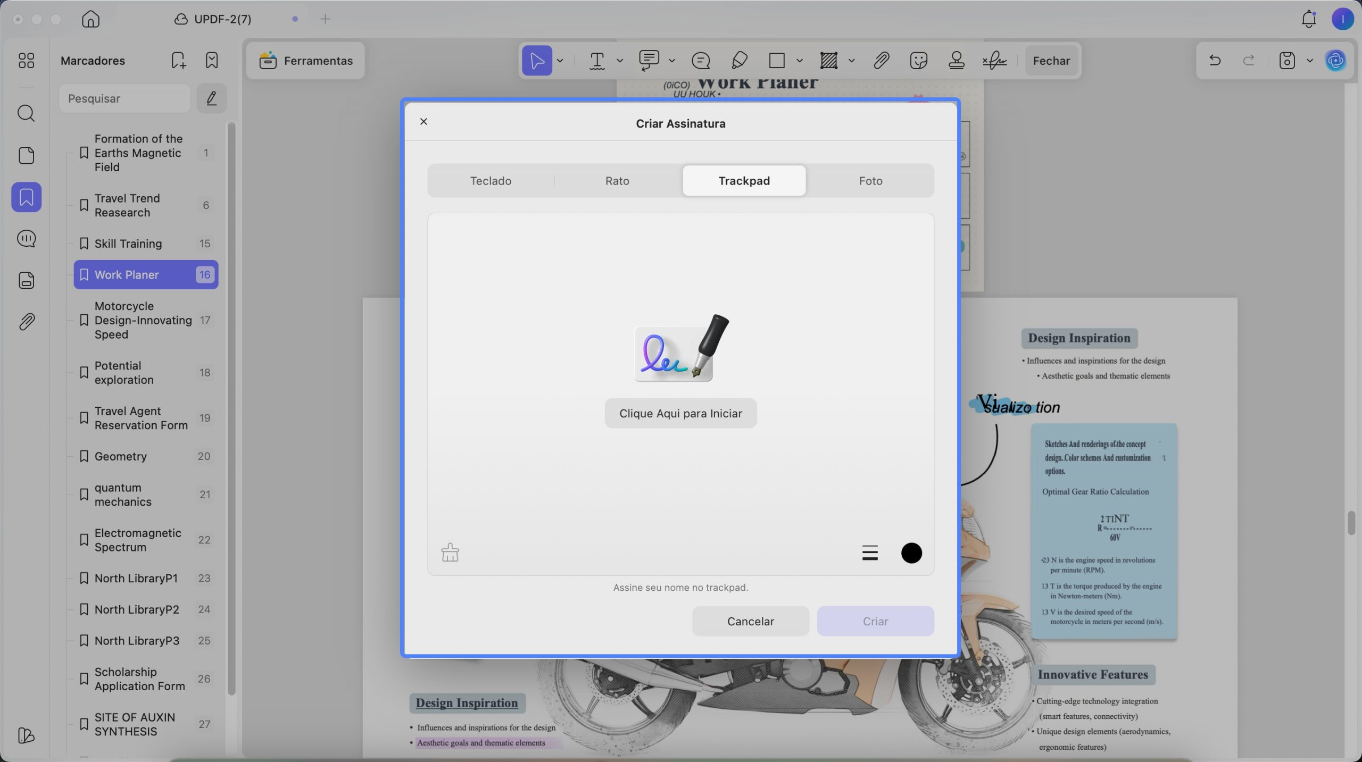This screenshot has height=762, width=1362.
Task: Open the UPDF AI assistant icon
Action: [x=1336, y=61]
